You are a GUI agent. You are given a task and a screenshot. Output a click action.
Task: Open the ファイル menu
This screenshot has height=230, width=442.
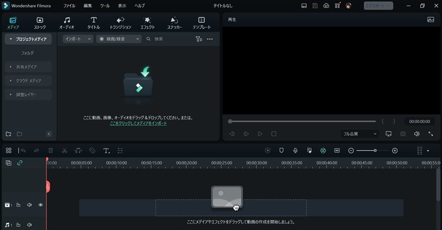[x=69, y=6]
